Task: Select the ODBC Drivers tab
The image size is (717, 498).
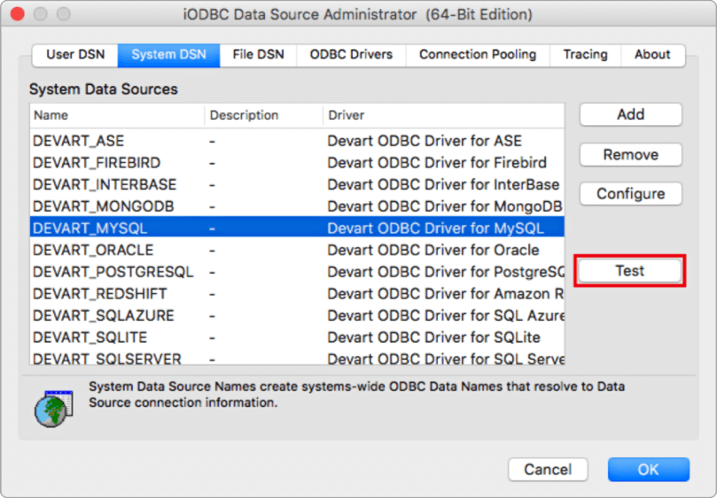Action: (351, 55)
